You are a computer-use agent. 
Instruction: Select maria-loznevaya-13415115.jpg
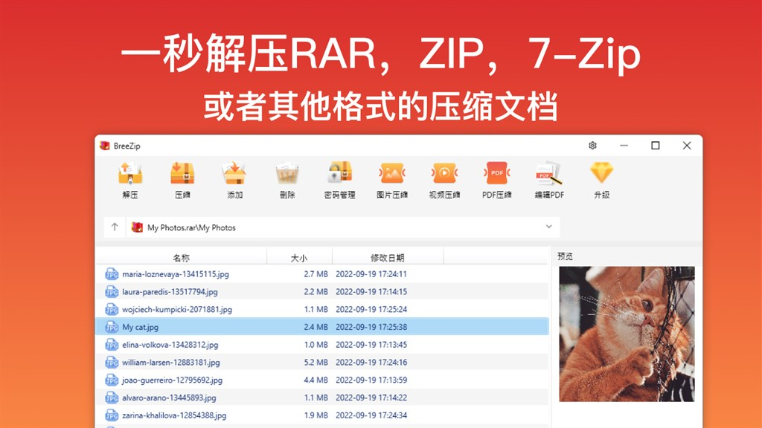tap(223, 273)
